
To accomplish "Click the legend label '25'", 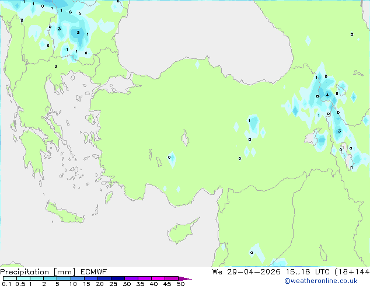I will coord(113,284).
